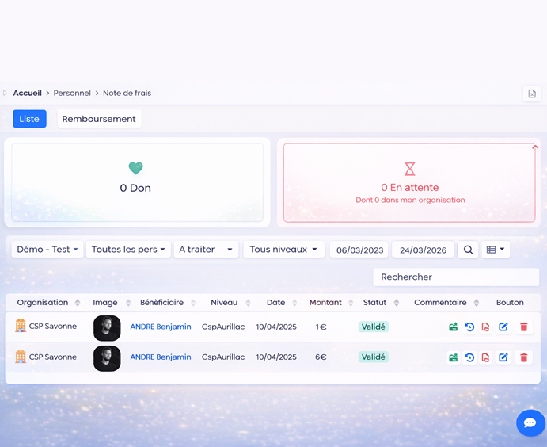Open the A traiter status dropdown
547x447 pixels.
206,250
